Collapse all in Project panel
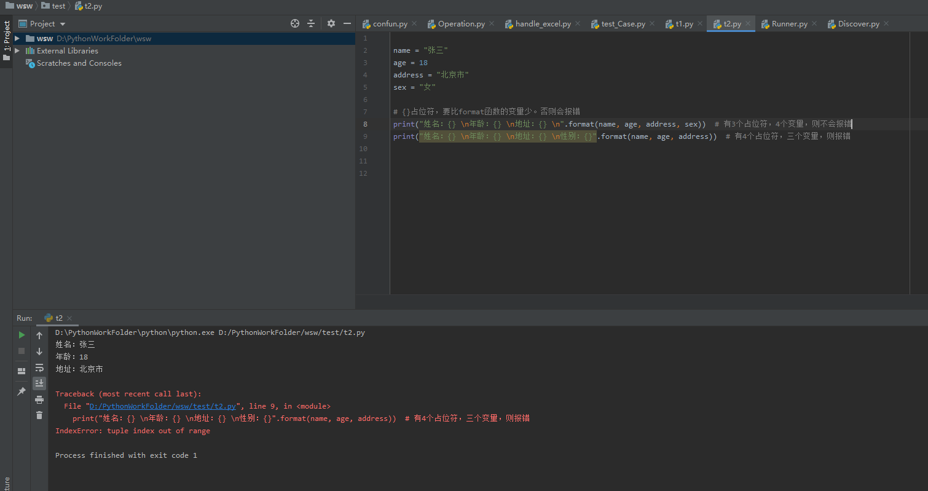This screenshot has height=491, width=928. click(311, 23)
